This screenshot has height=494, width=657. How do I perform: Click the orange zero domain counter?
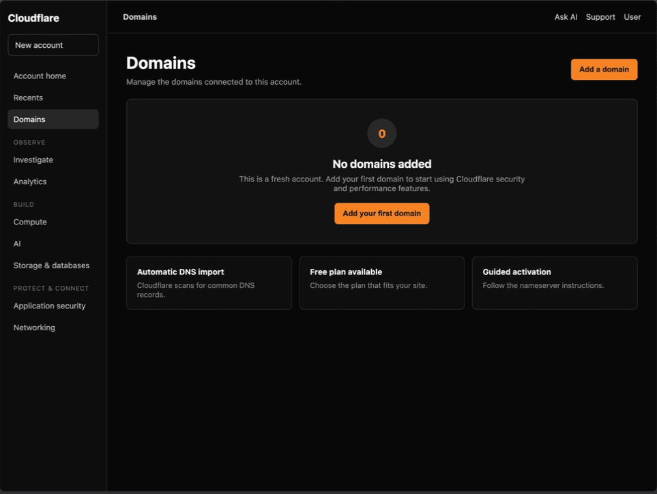pyautogui.click(x=381, y=134)
